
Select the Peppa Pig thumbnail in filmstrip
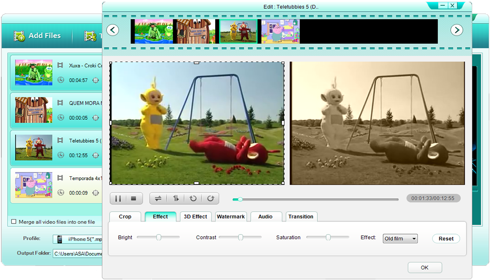point(281,31)
